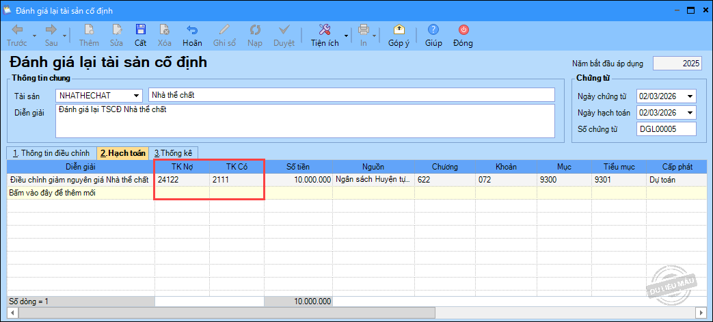Open the Ngày hạch toán date dropdown

point(689,113)
